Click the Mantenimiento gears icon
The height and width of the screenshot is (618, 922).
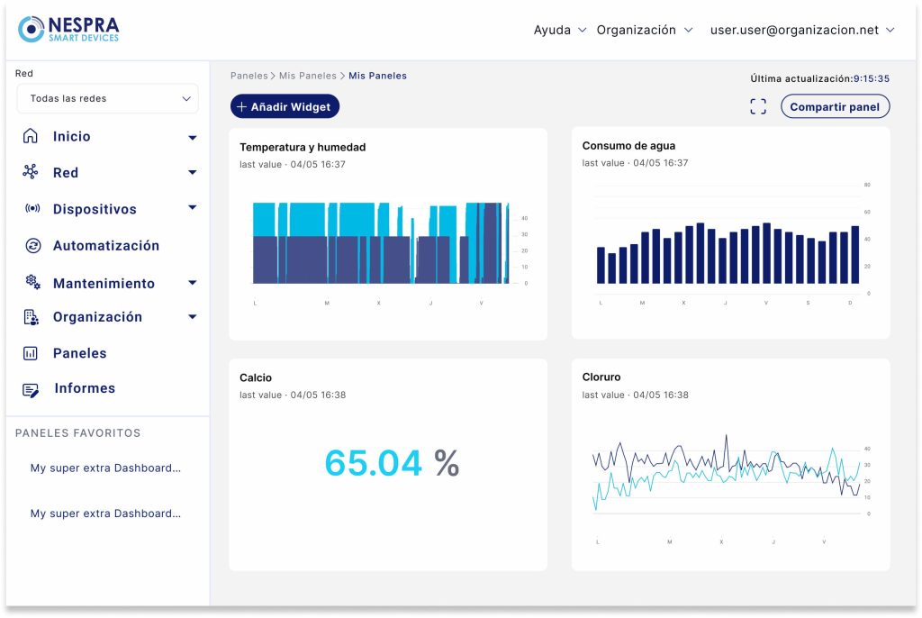(33, 282)
